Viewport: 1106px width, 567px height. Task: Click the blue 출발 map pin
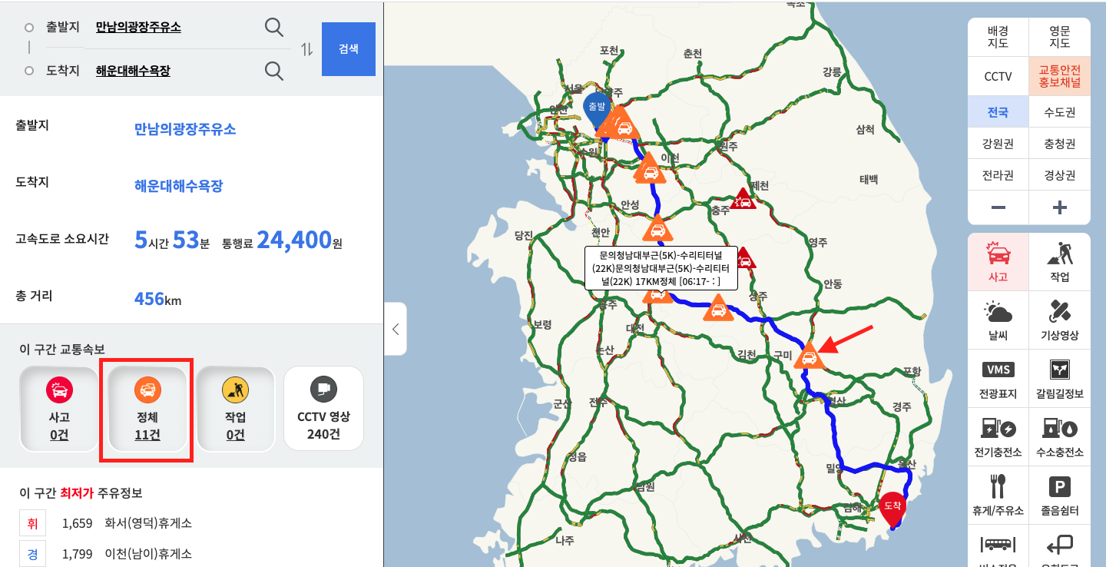point(597,111)
